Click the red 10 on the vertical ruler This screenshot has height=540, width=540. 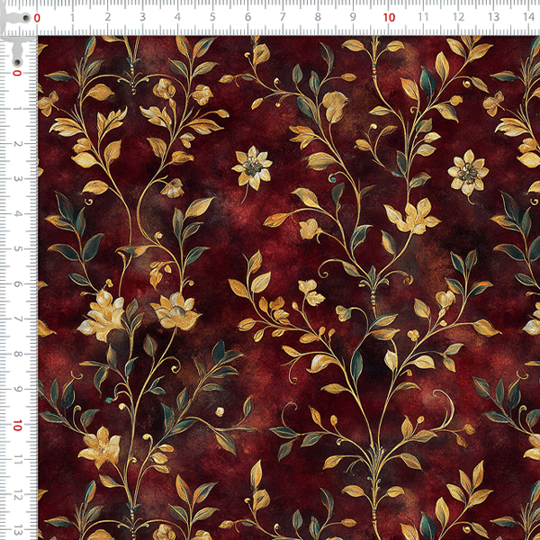click(x=17, y=426)
